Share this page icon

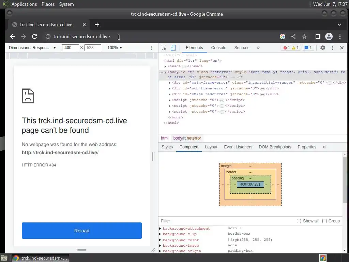tap(293, 37)
